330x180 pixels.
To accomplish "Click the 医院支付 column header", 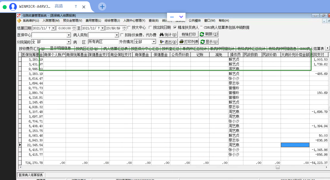I will tap(319, 55).
